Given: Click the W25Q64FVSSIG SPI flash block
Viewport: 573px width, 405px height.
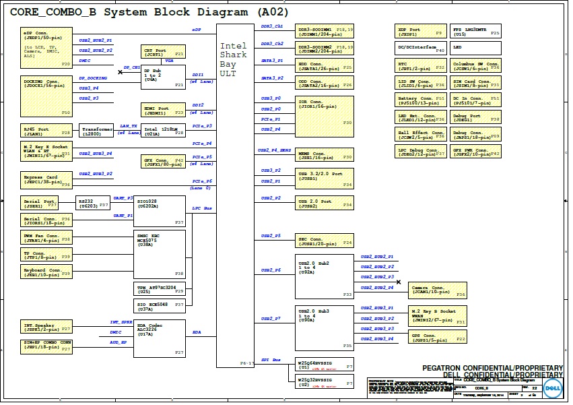Looking at the screenshot, I should coord(325,367).
